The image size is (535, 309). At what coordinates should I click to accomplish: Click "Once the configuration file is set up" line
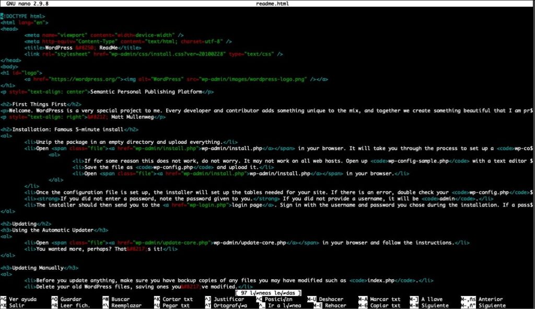point(278,192)
